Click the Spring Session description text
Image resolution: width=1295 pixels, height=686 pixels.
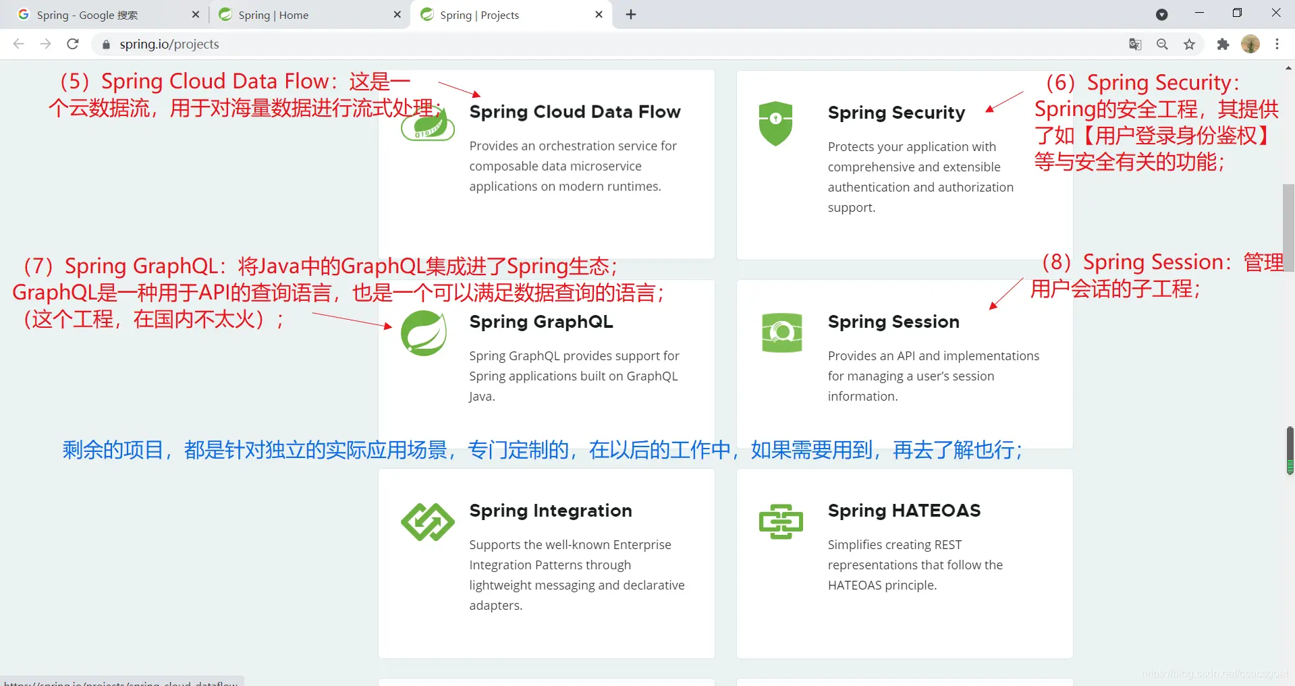[933, 376]
